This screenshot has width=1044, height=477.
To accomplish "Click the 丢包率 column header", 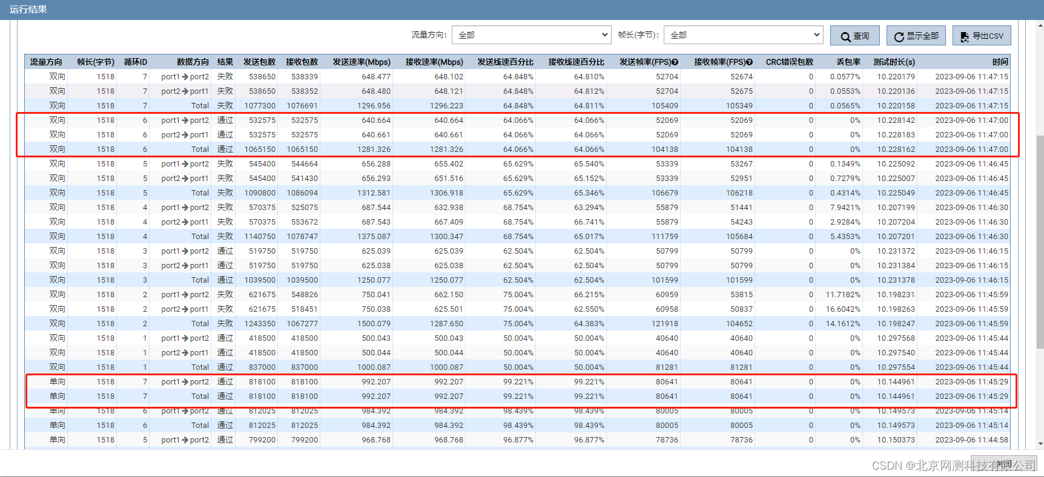I will pyautogui.click(x=848, y=62).
